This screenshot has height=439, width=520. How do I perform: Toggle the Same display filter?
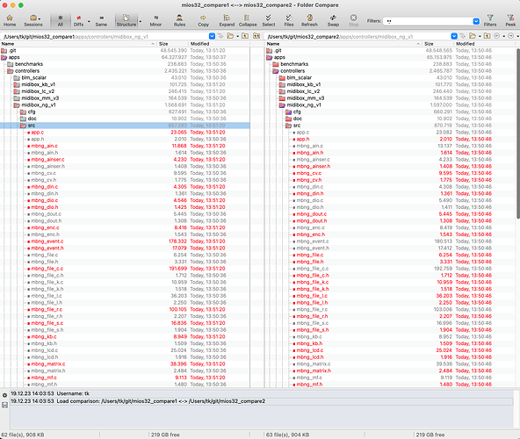pos(101,20)
